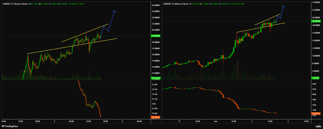The image size is (323, 129).
Task: Click the 13.4M open interest axis label
Action: [x=155, y=84]
